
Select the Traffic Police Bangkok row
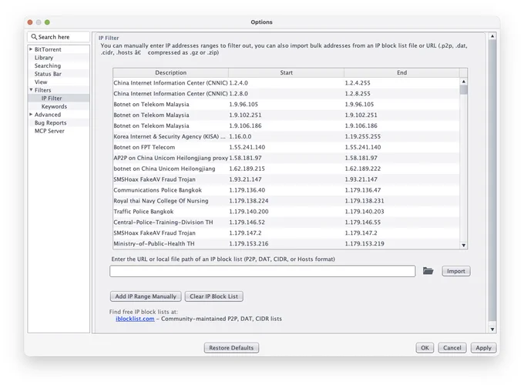287,212
